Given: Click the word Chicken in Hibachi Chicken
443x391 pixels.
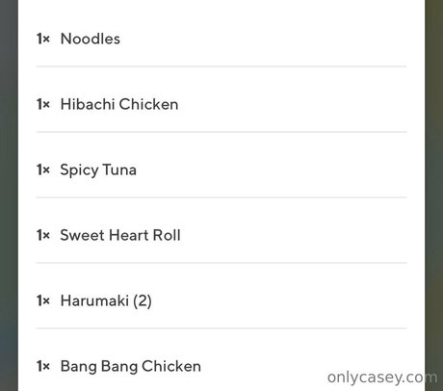Looking at the screenshot, I should [x=149, y=104].
